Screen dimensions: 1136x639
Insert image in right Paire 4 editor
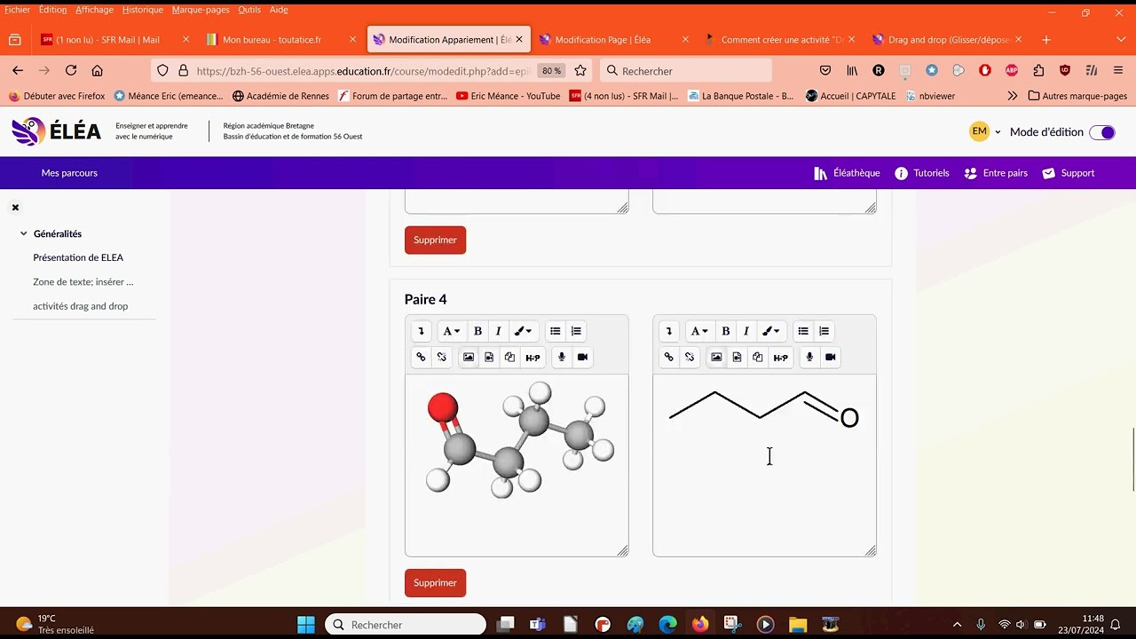pyautogui.click(x=716, y=357)
